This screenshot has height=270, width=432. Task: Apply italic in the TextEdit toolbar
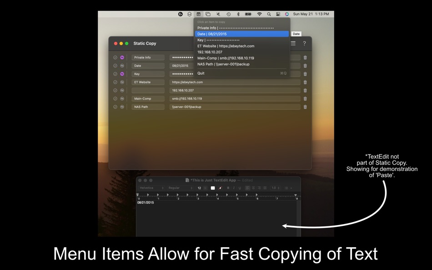pyautogui.click(x=234, y=188)
